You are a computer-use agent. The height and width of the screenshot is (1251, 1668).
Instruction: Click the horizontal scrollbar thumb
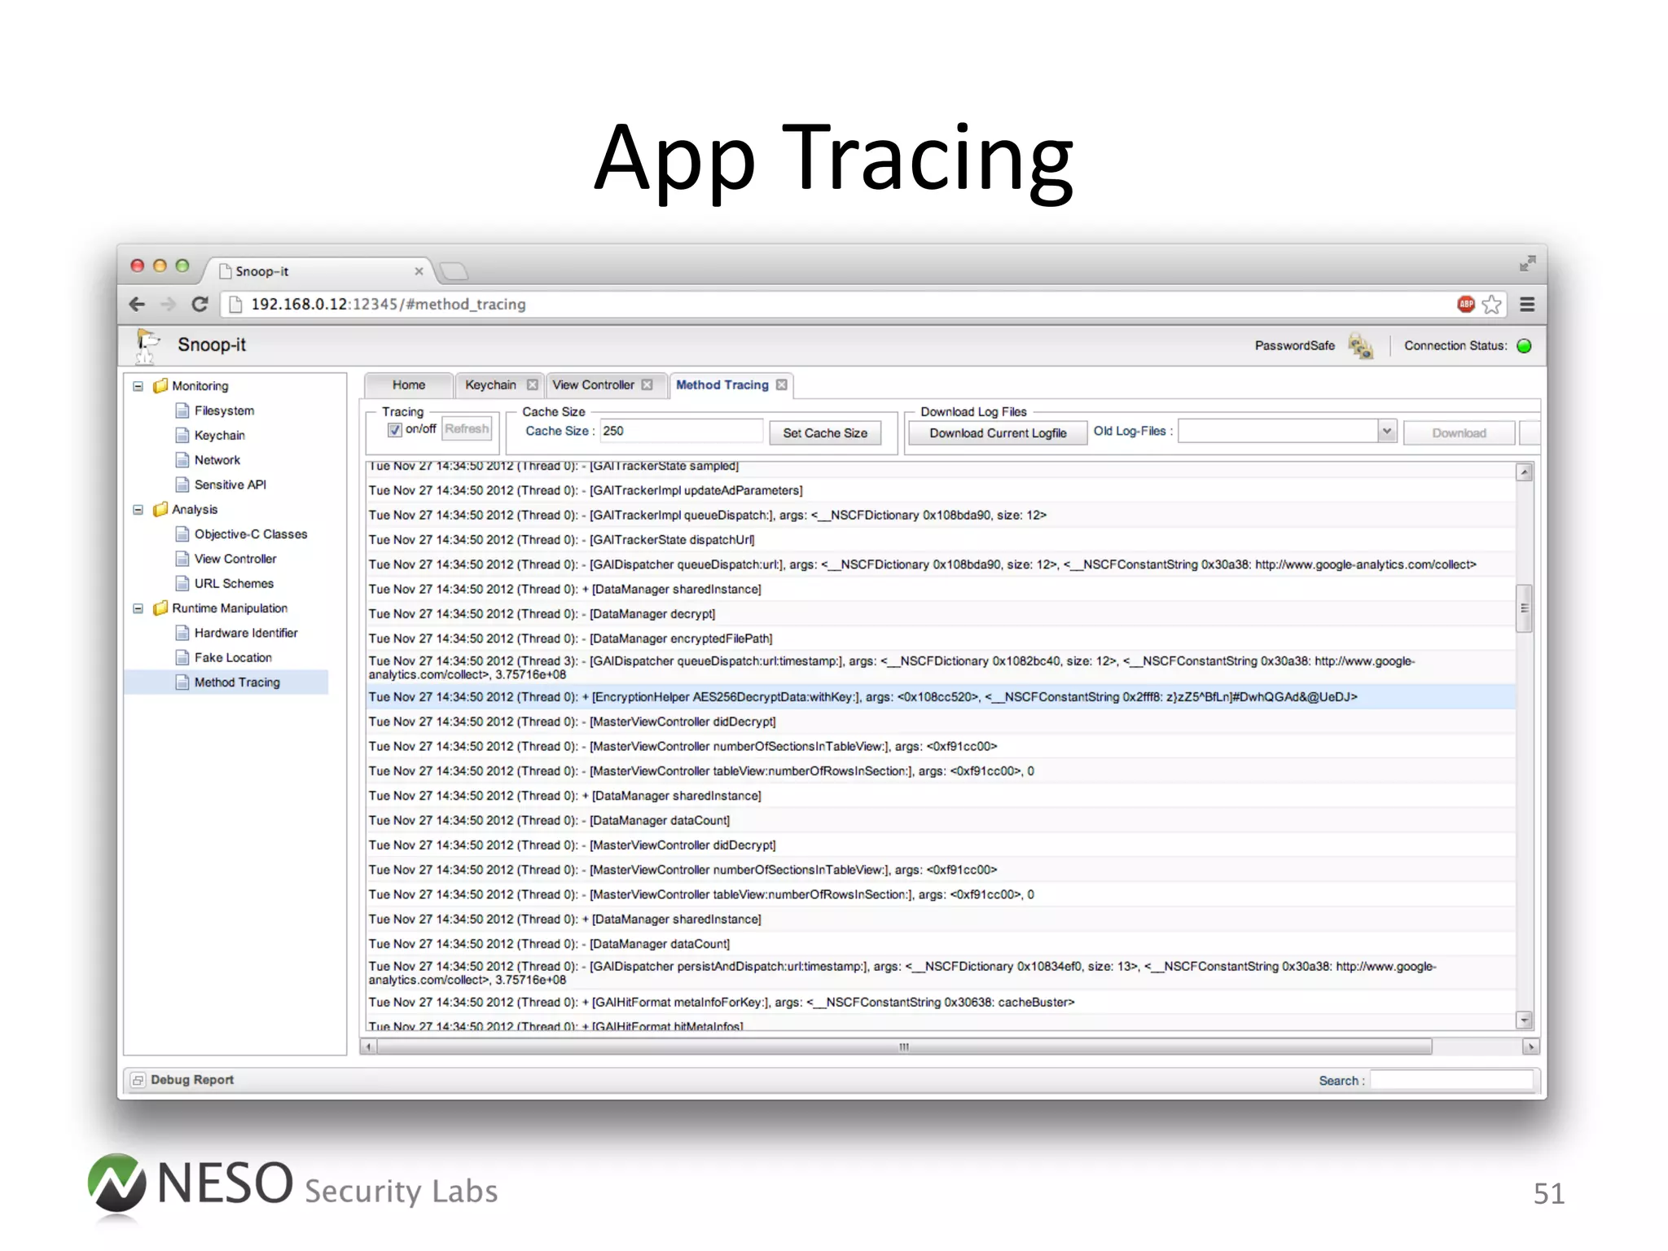click(x=904, y=1047)
